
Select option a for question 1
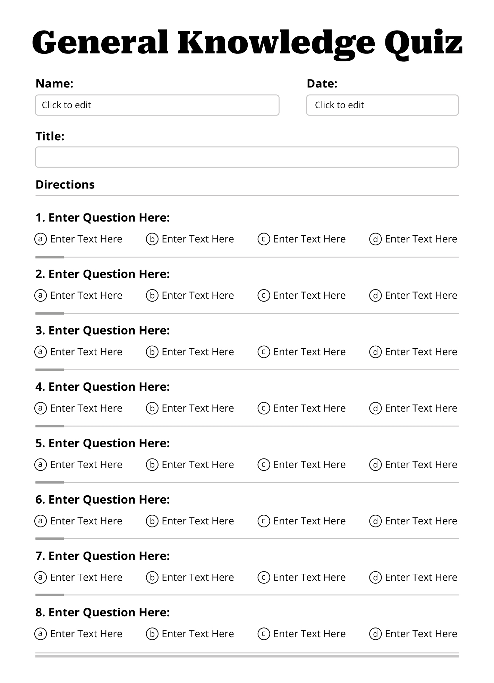point(41,239)
